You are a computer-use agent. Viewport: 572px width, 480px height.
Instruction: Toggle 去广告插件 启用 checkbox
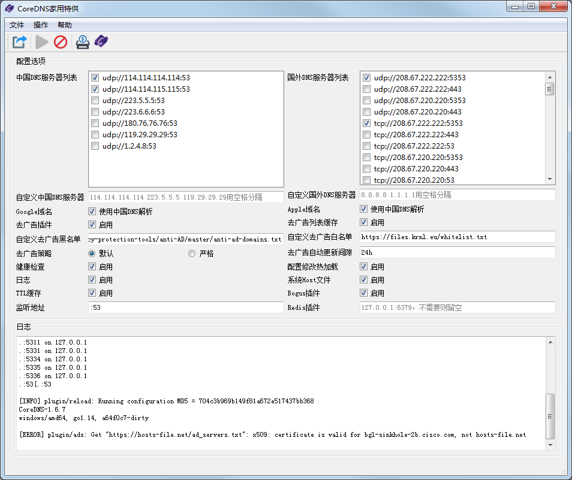[92, 225]
